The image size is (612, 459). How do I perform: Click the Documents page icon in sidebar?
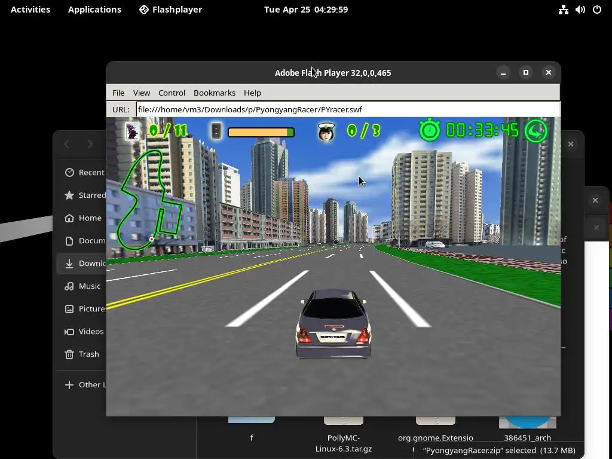click(69, 241)
